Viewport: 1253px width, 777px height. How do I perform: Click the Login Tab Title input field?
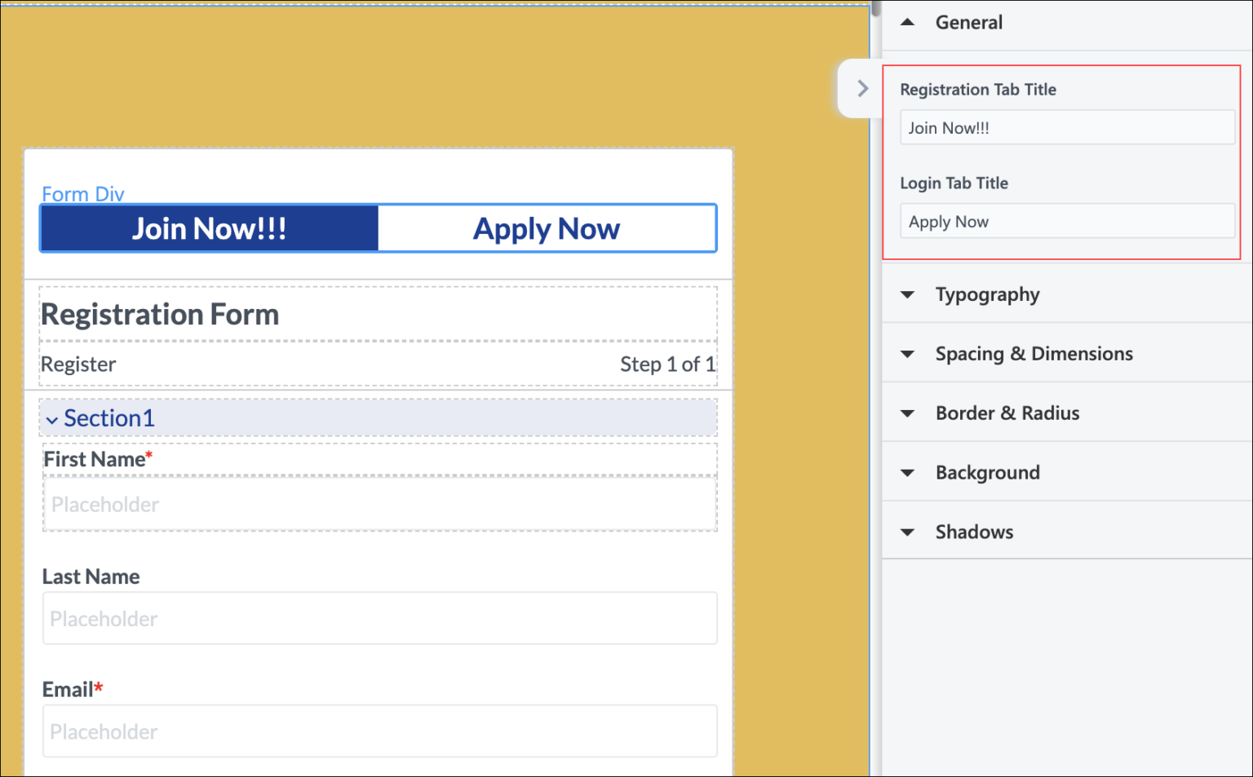(x=1066, y=222)
